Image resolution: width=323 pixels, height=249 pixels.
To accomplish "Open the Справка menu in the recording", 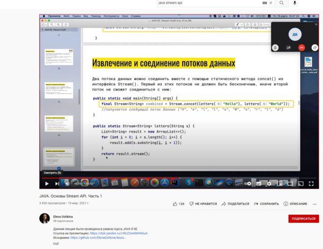I will [136, 16].
